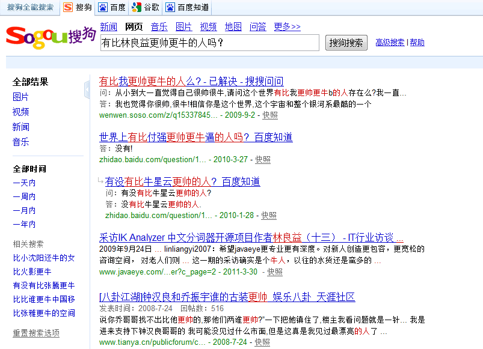This screenshot has width=483, height=349.
Task: Open 快照 for the 2010-1-28 result
Action: (269, 216)
